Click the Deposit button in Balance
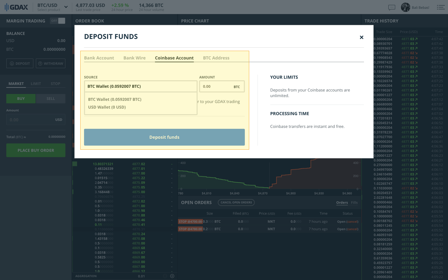This screenshot has width=448, height=280. click(x=20, y=63)
